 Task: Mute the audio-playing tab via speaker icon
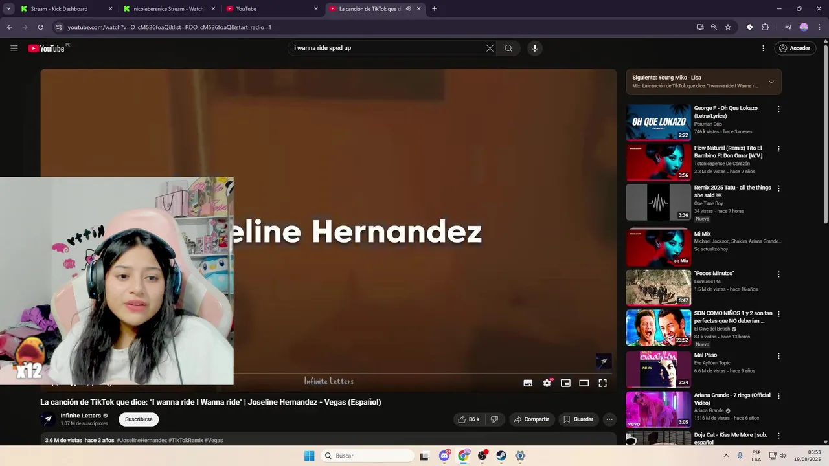click(x=408, y=9)
